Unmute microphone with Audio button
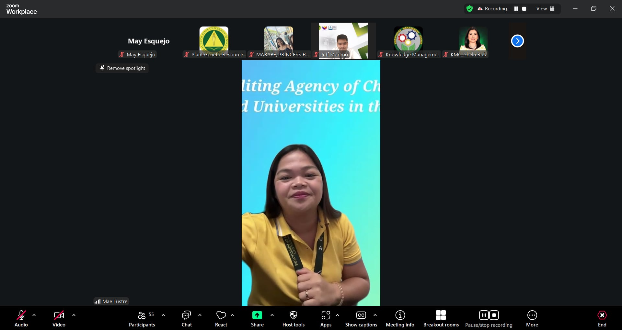Viewport: 622px width, 330px height. click(x=21, y=315)
